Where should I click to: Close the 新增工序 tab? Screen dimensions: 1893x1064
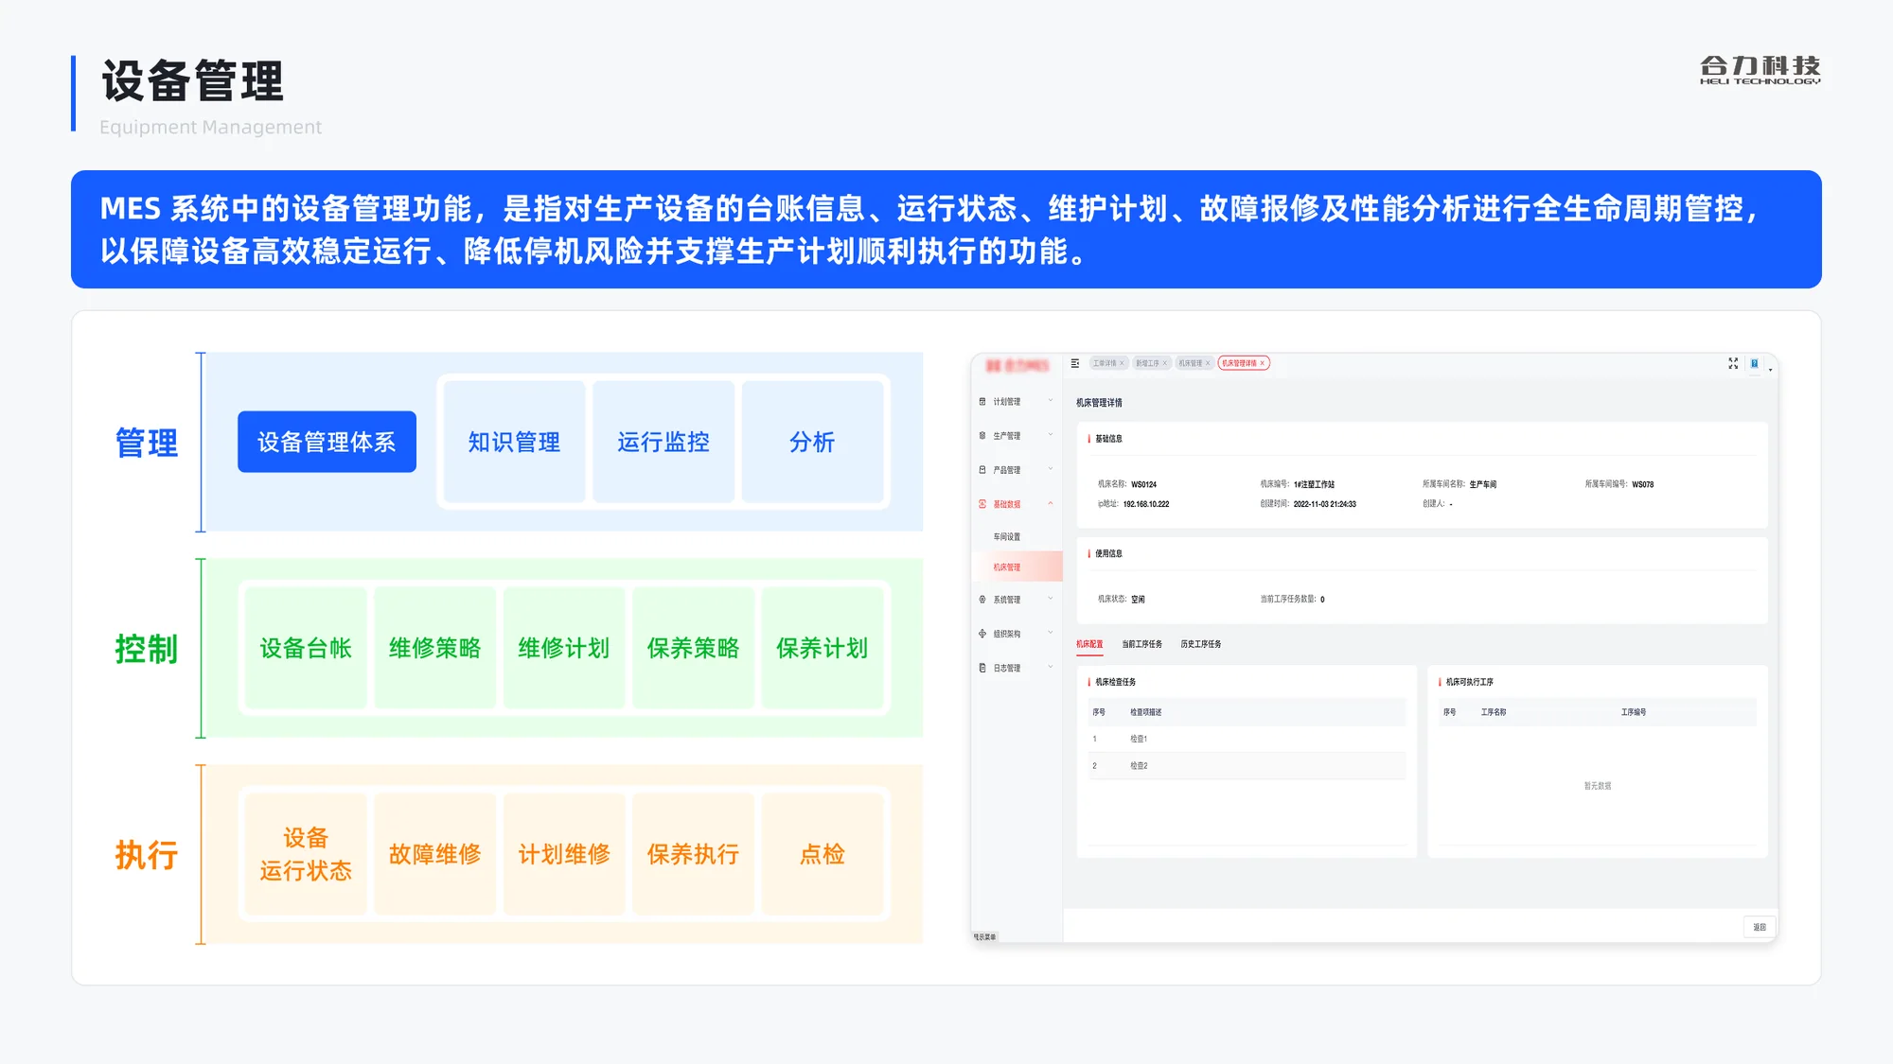click(x=1164, y=363)
